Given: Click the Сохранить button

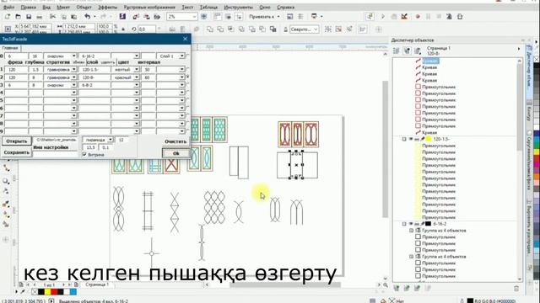Looking at the screenshot, I should pyautogui.click(x=17, y=152).
